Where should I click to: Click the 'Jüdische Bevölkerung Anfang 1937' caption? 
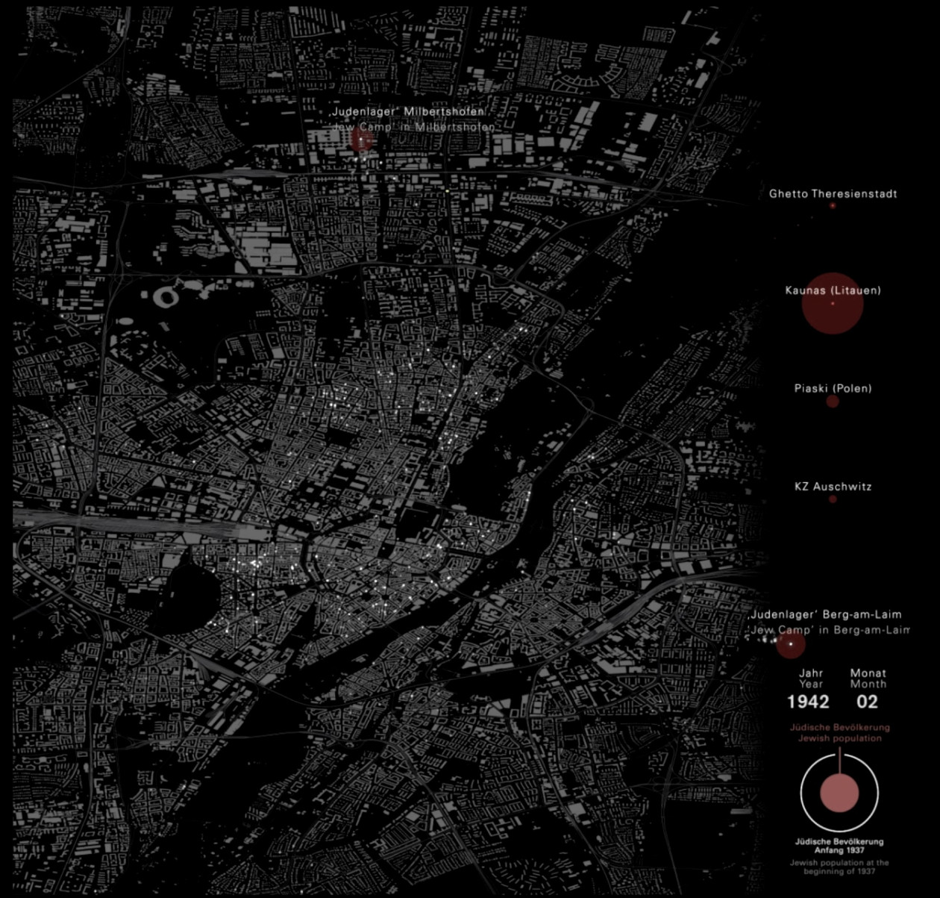(839, 846)
